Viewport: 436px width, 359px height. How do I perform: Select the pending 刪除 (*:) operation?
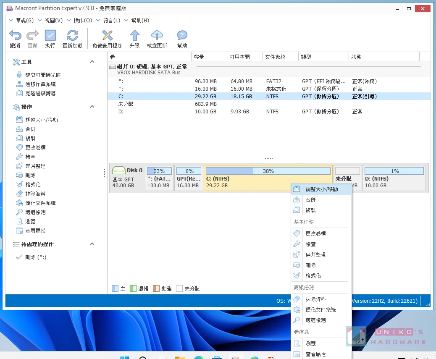click(x=31, y=257)
